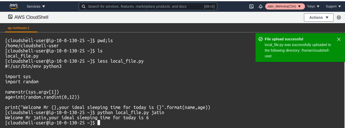Dismiss the File upload successful notification
The height and width of the screenshot is (128, 345).
(339, 39)
